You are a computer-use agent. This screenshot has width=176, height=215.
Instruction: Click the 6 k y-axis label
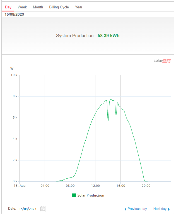pyautogui.click(x=15, y=117)
